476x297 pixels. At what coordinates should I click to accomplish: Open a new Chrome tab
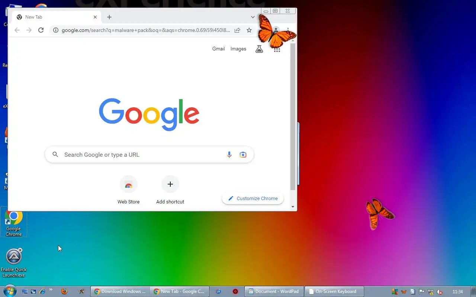pos(109,17)
